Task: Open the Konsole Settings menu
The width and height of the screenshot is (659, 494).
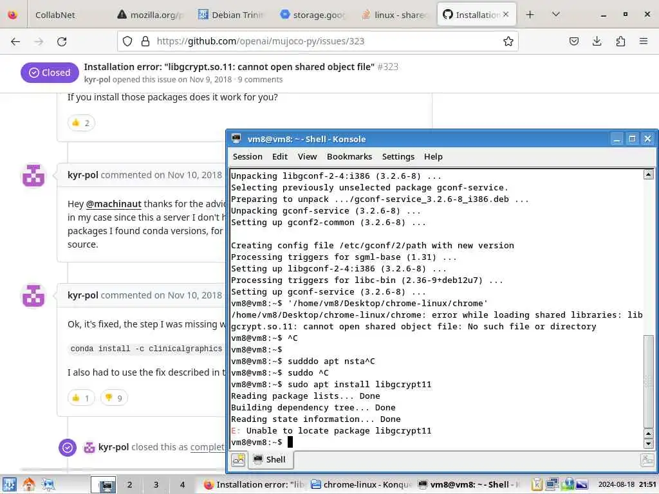Action: pos(398,157)
